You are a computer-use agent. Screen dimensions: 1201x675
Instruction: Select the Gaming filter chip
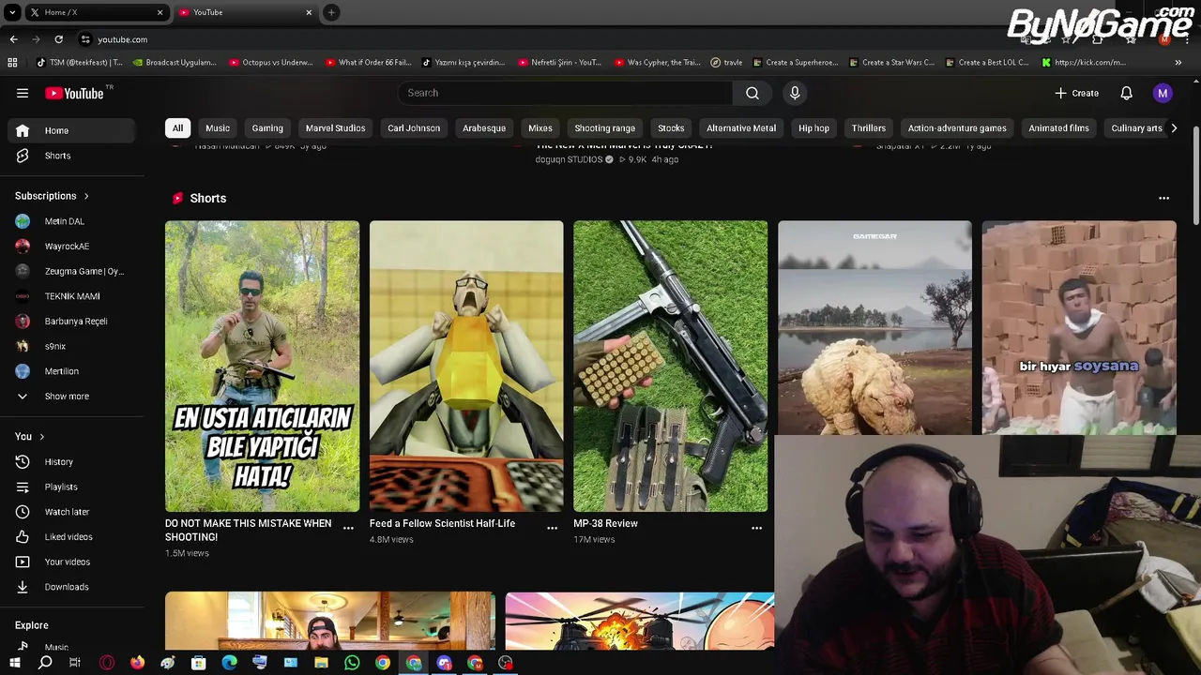pos(267,128)
